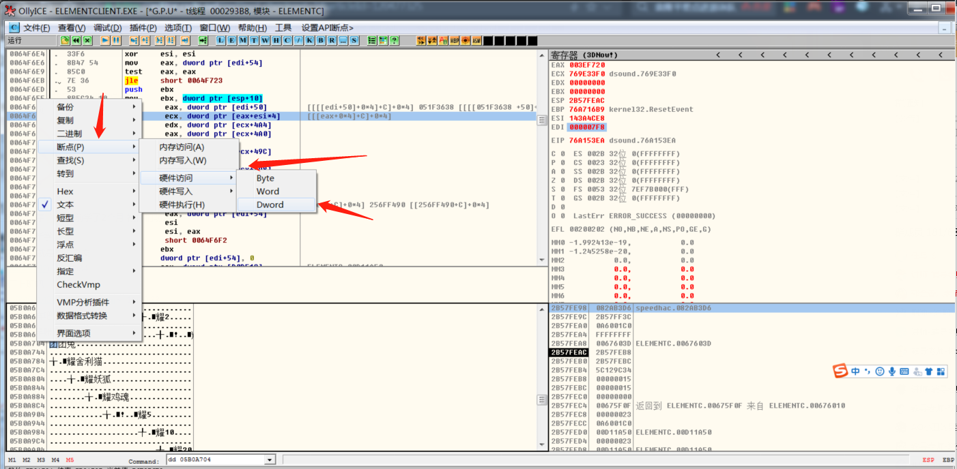The image size is (957, 469).
Task: Click the CheckVmp menu entry
Action: (x=90, y=284)
